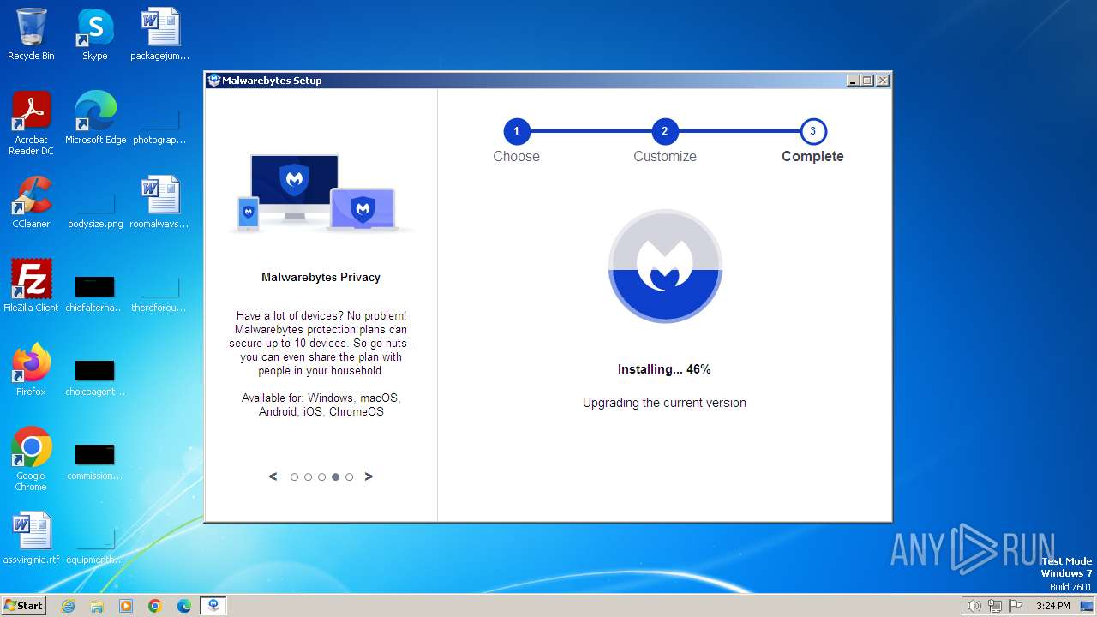Viewport: 1097px width, 617px height.
Task: Select Malwarebytes Setup taskbar item
Action: click(213, 606)
